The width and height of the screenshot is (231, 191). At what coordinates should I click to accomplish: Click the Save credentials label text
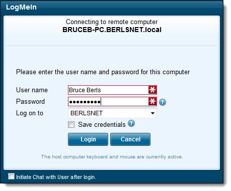[x=102, y=124]
